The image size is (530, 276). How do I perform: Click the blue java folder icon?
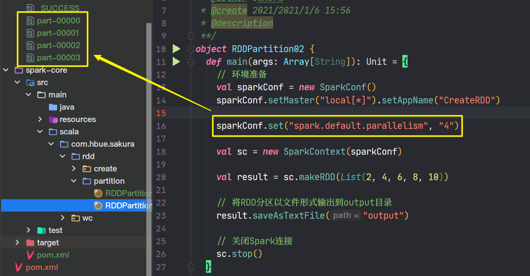click(53, 107)
